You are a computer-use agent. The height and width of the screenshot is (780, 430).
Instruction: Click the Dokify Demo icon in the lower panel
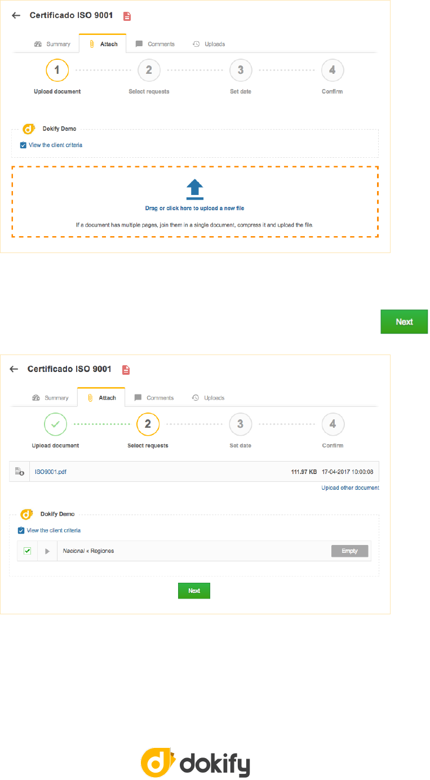[26, 514]
